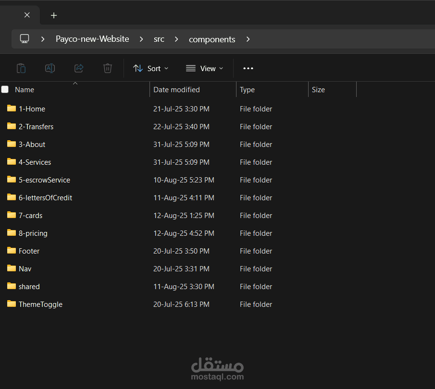The height and width of the screenshot is (389, 435).
Task: Close the current Explorer tab
Action: [x=27, y=15]
